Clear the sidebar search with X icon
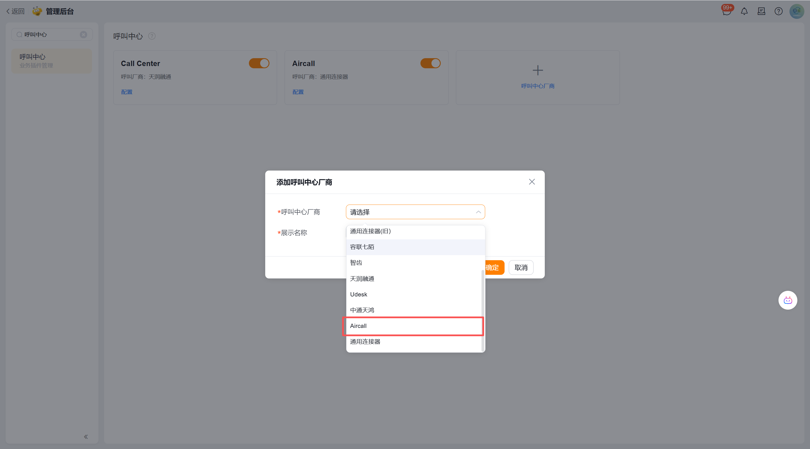This screenshot has height=449, width=810. point(83,35)
